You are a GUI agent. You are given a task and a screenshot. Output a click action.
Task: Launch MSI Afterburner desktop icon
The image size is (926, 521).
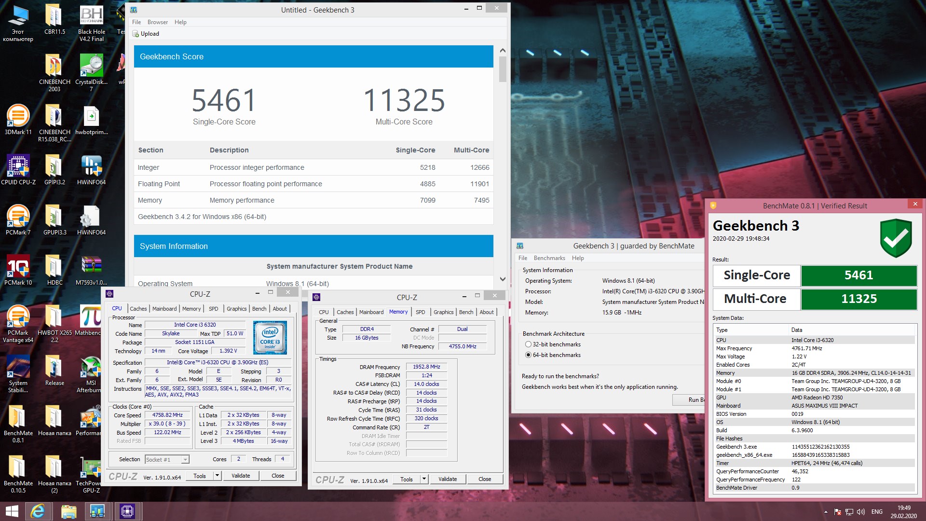coord(90,374)
